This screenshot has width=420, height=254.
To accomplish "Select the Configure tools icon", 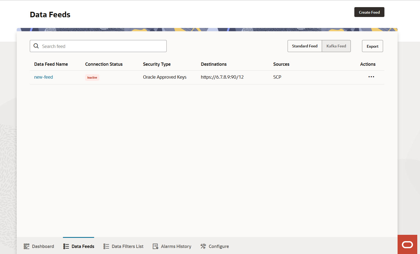I will point(203,246).
